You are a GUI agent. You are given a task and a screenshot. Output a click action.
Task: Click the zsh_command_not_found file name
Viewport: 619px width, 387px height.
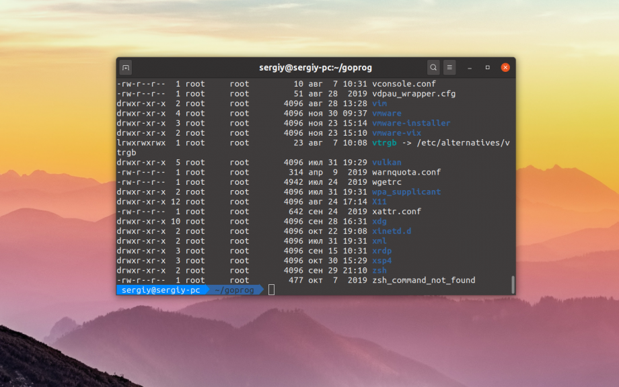423,280
